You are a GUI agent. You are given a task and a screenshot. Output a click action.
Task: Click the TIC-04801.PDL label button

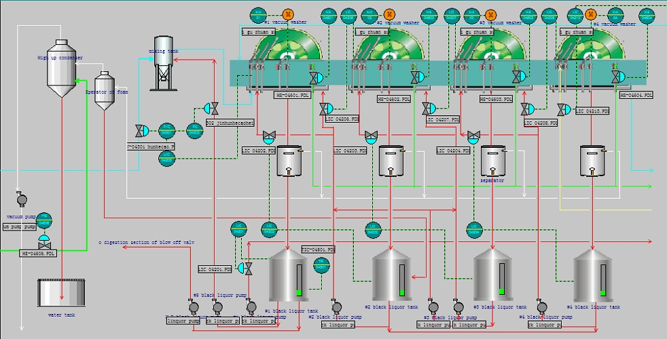pos(319,250)
